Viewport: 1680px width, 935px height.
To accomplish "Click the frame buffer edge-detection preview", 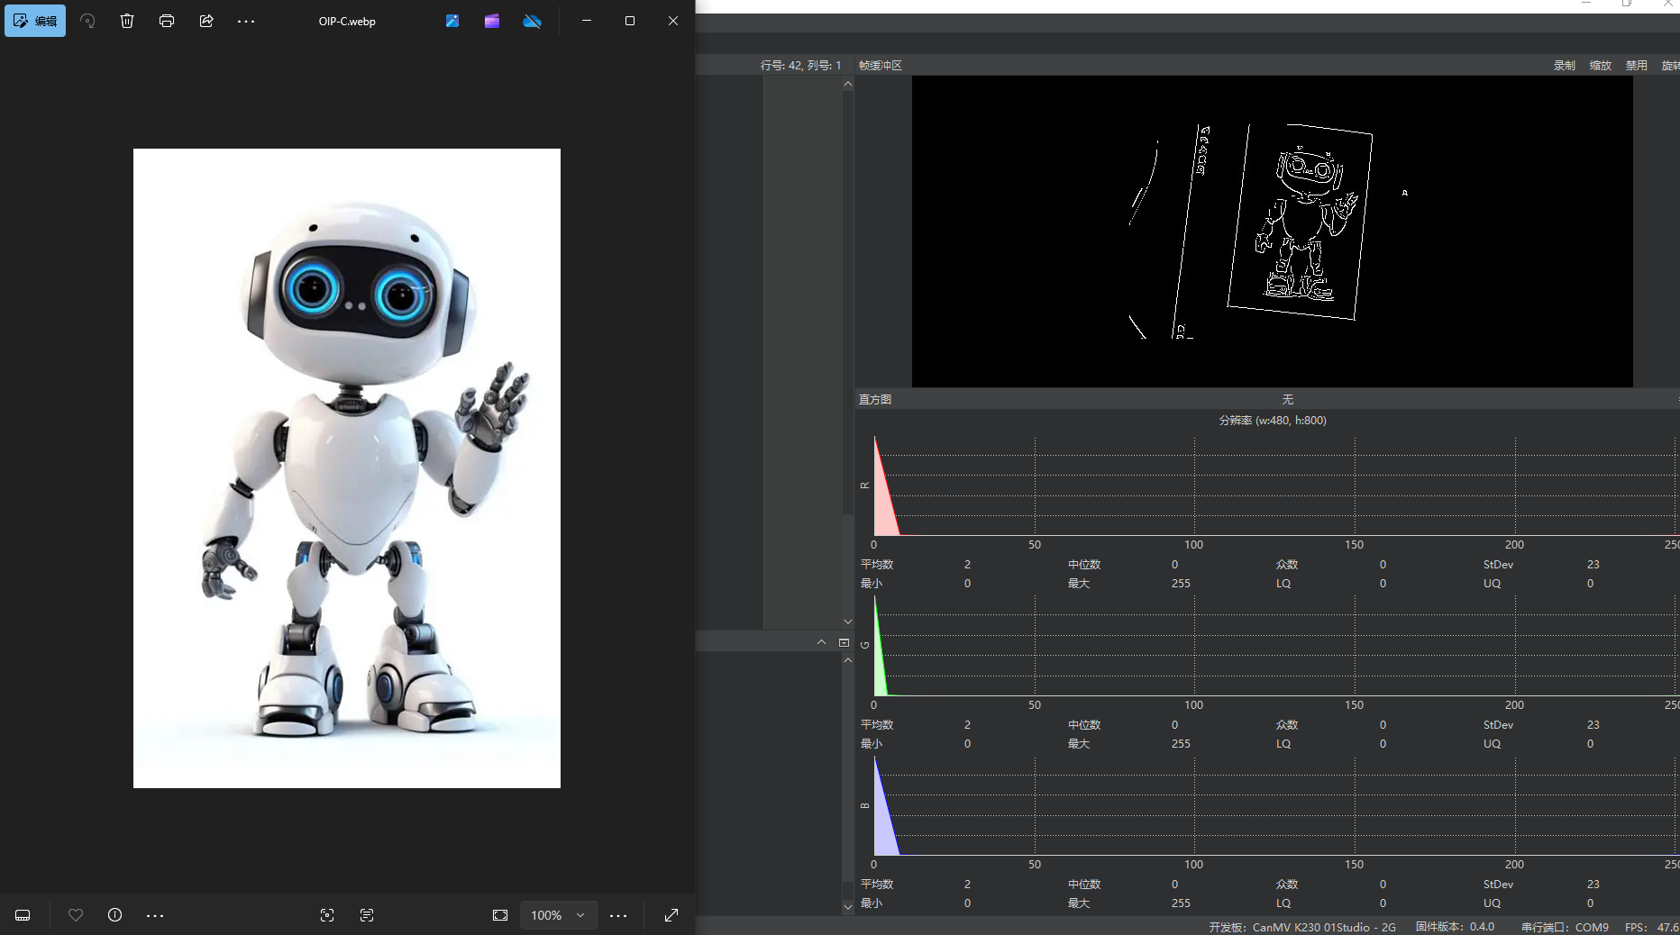I will (x=1273, y=231).
